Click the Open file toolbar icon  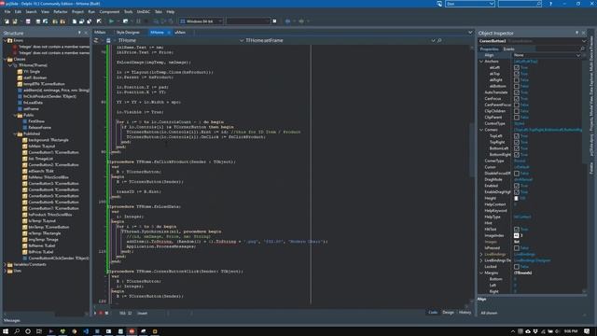tap(15, 21)
